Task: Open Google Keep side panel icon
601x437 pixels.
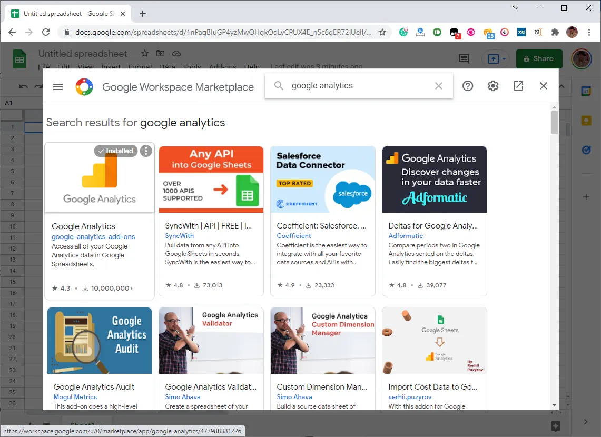Action: click(586, 121)
